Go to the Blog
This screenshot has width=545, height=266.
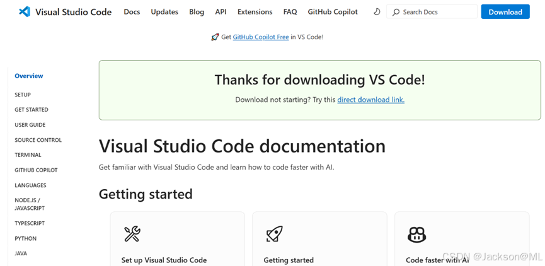tap(197, 12)
